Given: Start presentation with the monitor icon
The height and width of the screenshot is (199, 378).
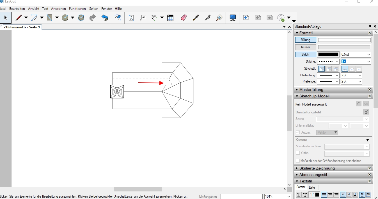Looking at the screenshot, I should point(233,18).
